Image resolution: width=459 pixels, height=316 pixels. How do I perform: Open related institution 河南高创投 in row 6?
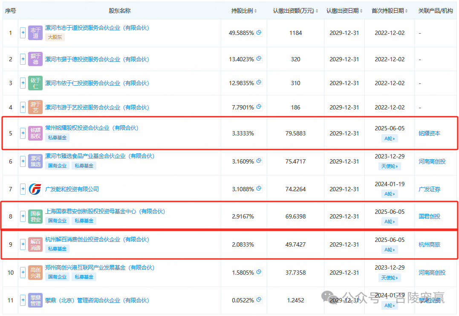(x=432, y=161)
